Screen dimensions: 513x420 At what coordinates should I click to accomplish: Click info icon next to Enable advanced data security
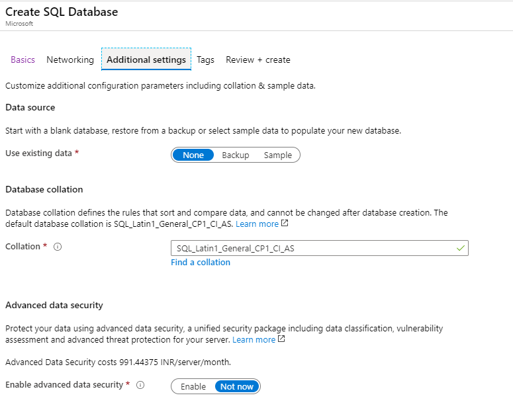tap(140, 385)
